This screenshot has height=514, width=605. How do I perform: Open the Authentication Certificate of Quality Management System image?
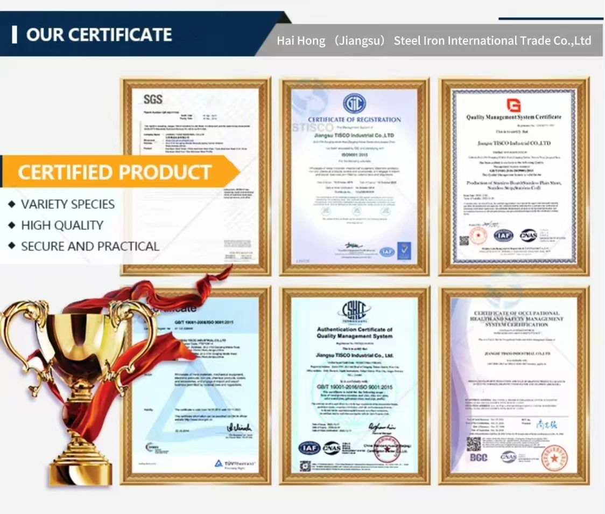click(354, 385)
